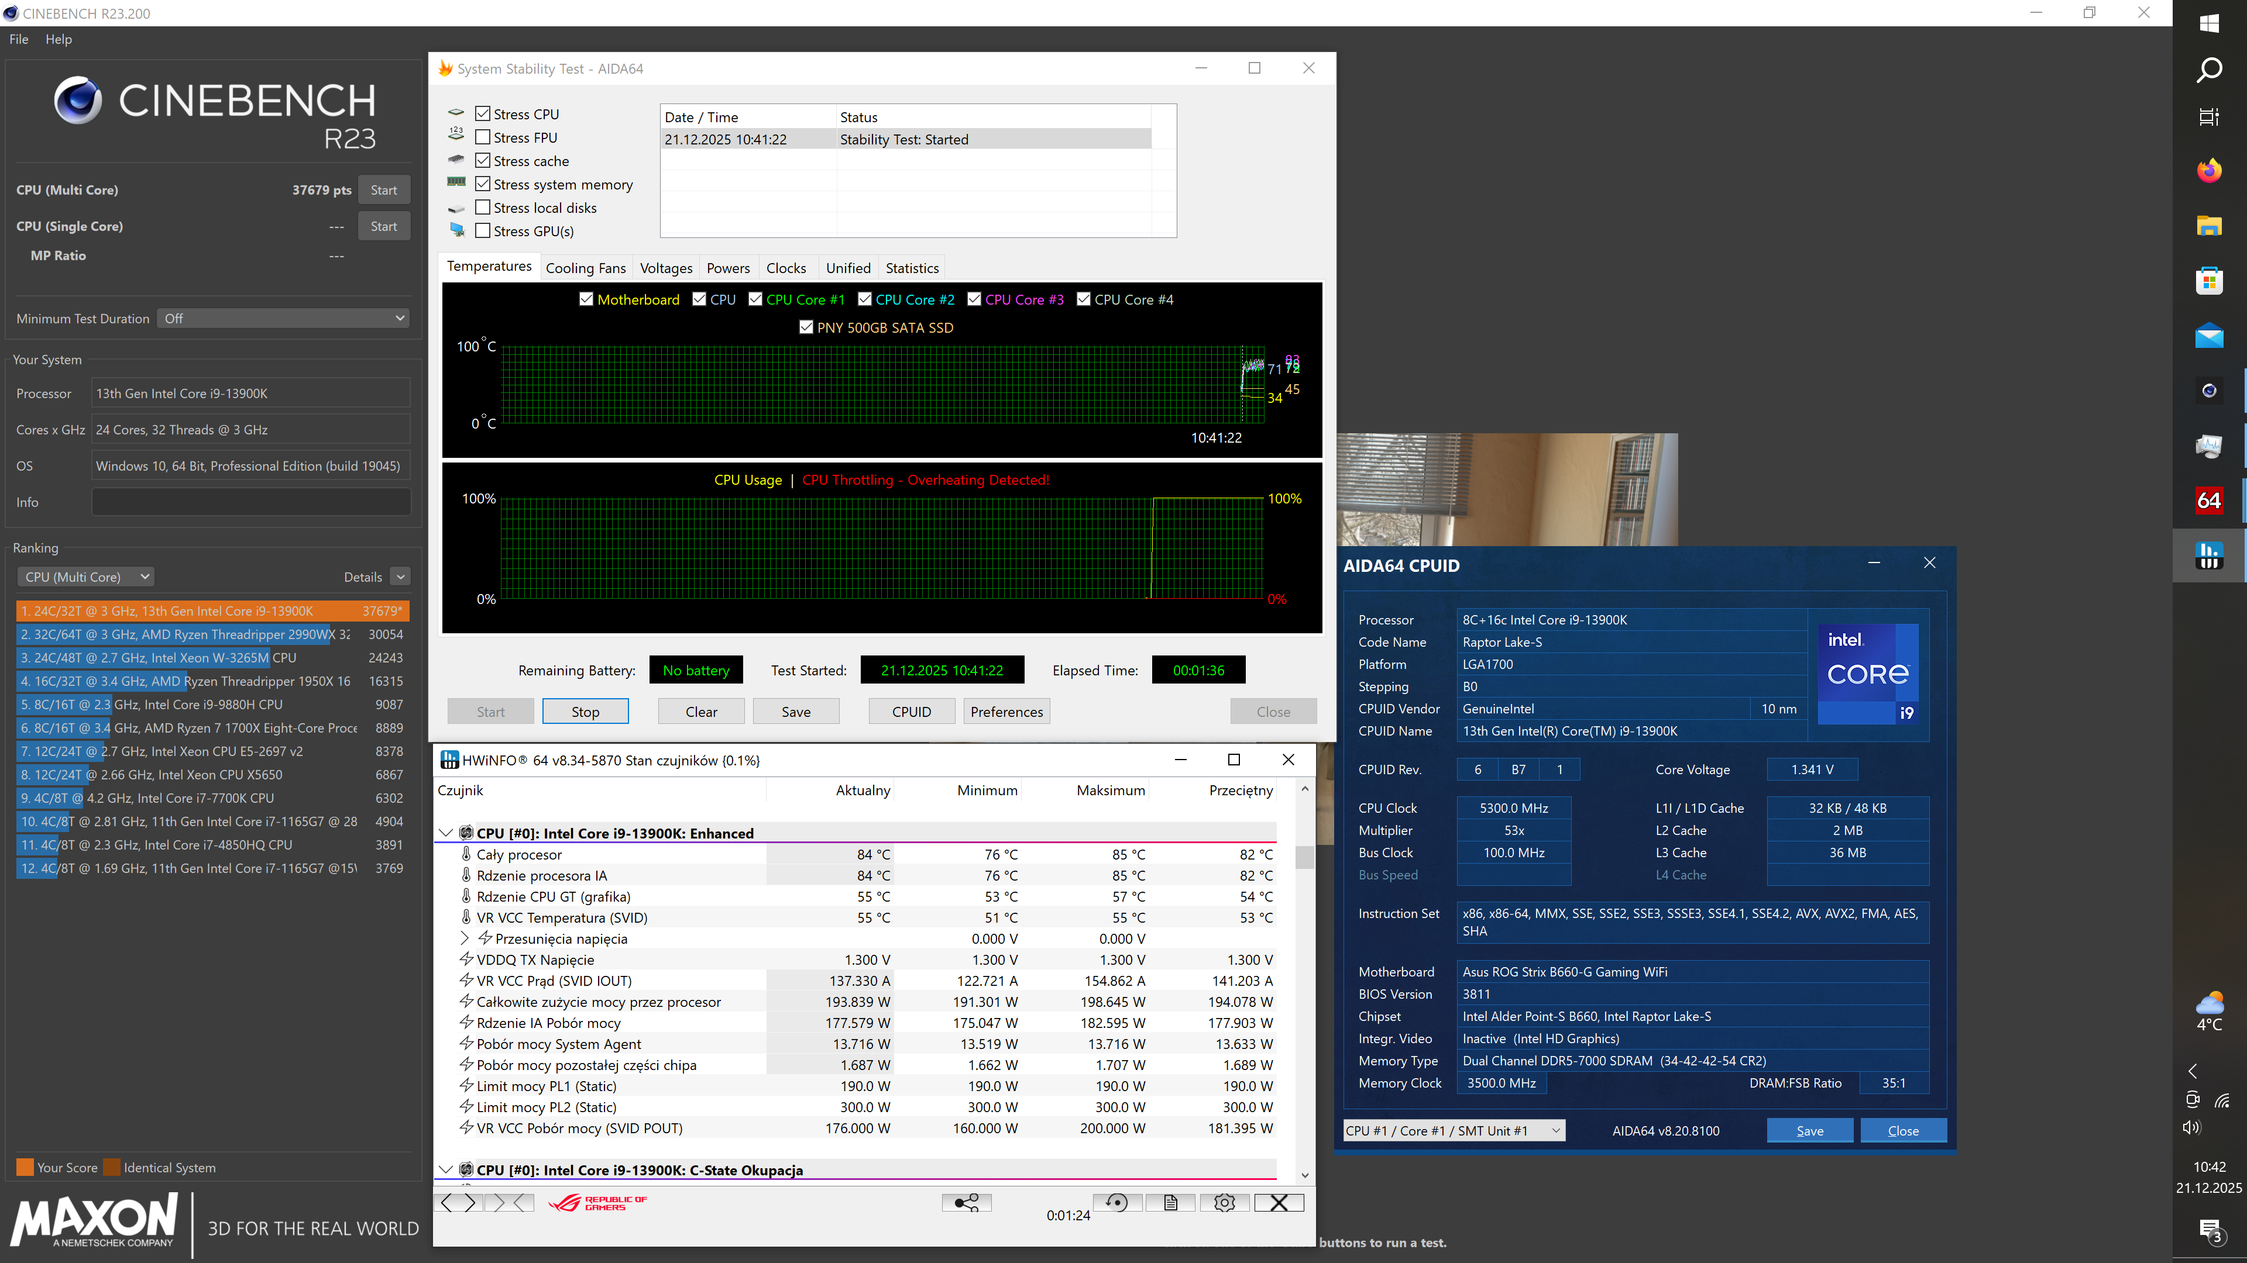2247x1263 pixels.
Task: Open the Cinebench File menu
Action: (x=18, y=39)
